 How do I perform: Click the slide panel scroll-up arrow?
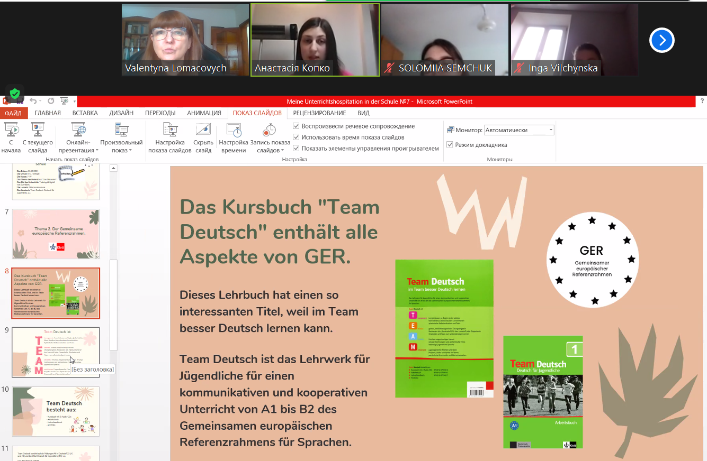(x=113, y=168)
